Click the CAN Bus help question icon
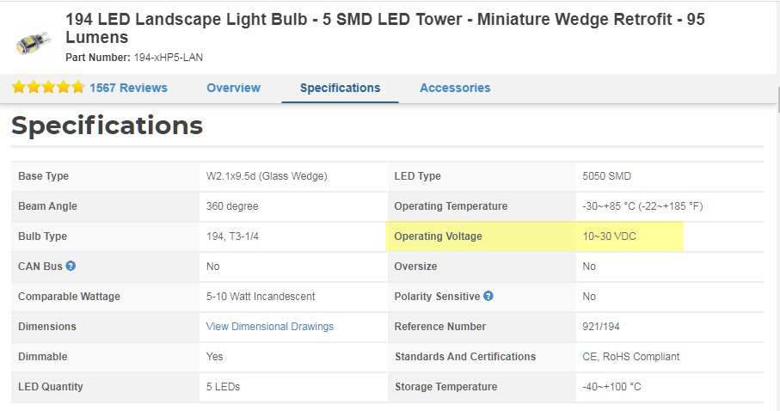Screen dimensions: 780x411 [x=71, y=267]
